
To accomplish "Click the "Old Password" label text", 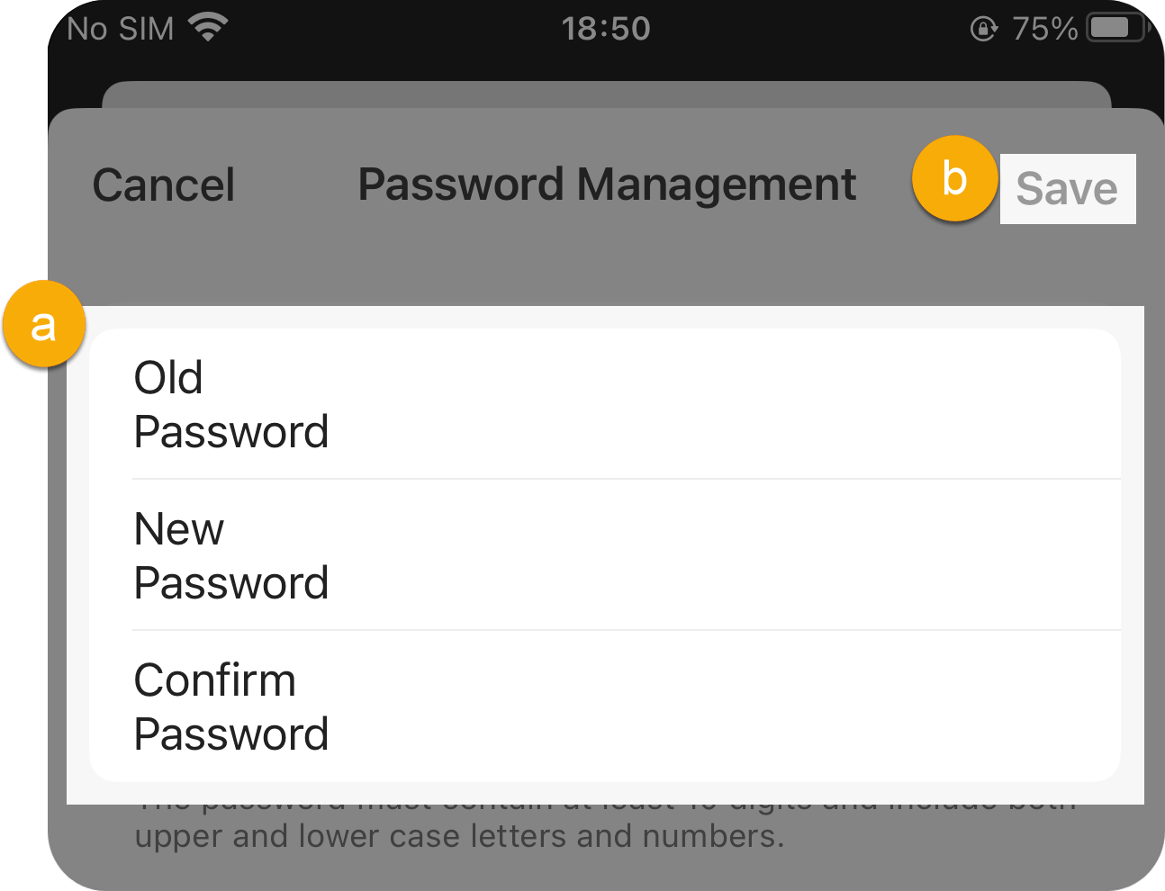I will [x=231, y=404].
